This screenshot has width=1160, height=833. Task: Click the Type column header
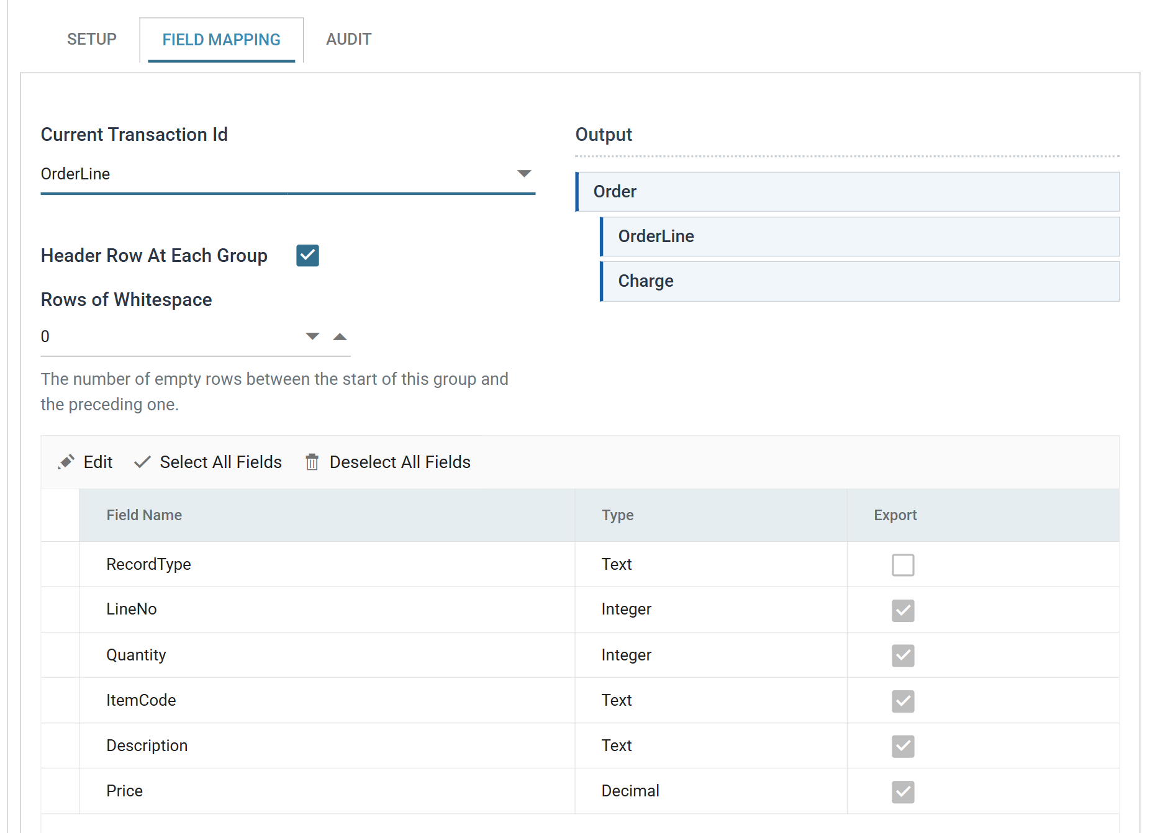coord(711,515)
